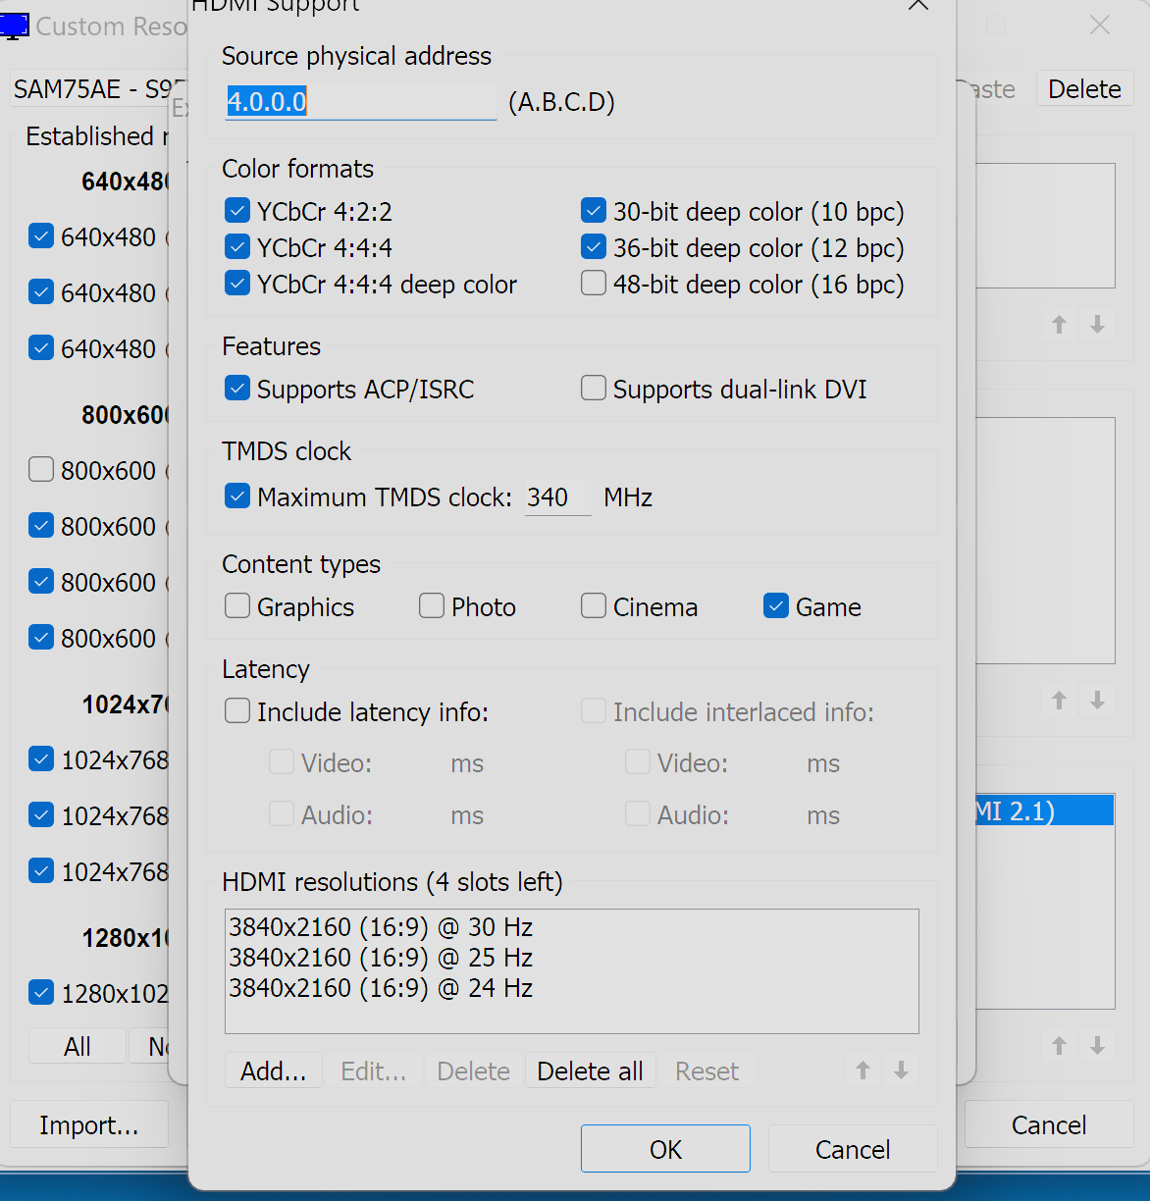Toggle the Game content type checkbox
1150x1201 pixels.
pos(776,606)
